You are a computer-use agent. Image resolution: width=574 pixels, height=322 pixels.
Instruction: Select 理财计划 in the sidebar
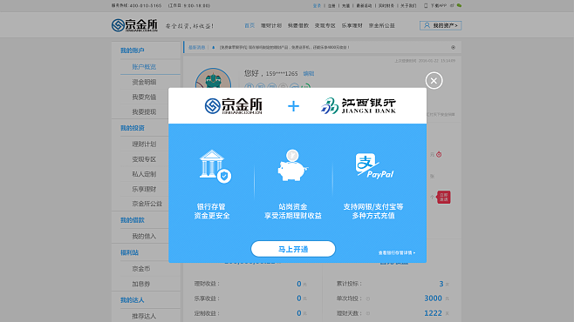144,144
